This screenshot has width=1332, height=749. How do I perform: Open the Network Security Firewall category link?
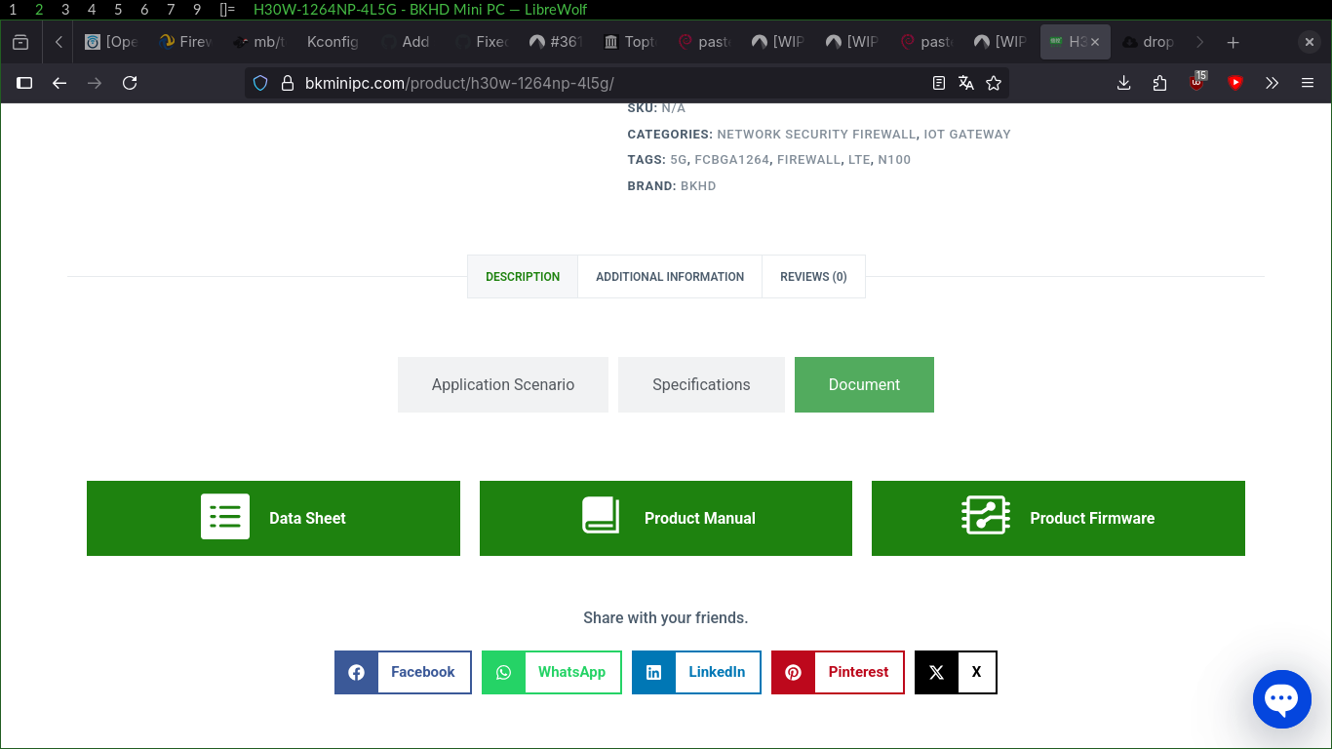(816, 135)
